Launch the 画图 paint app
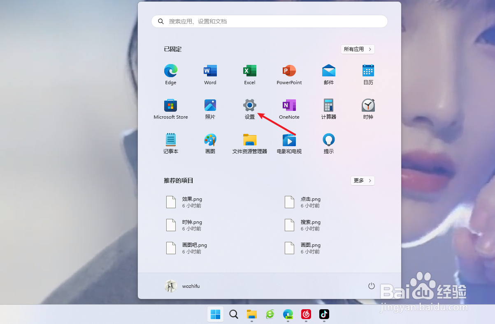495x324 pixels. point(210,143)
